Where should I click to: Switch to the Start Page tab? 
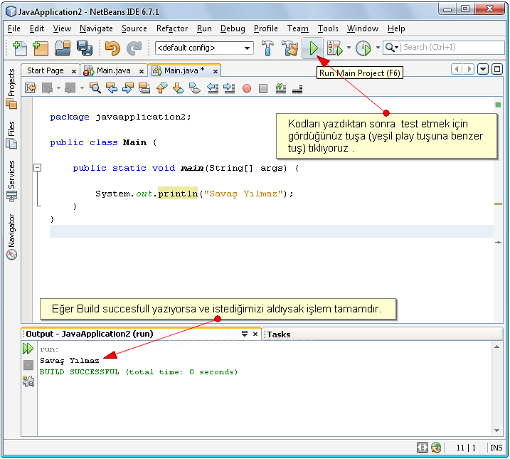[x=46, y=70]
